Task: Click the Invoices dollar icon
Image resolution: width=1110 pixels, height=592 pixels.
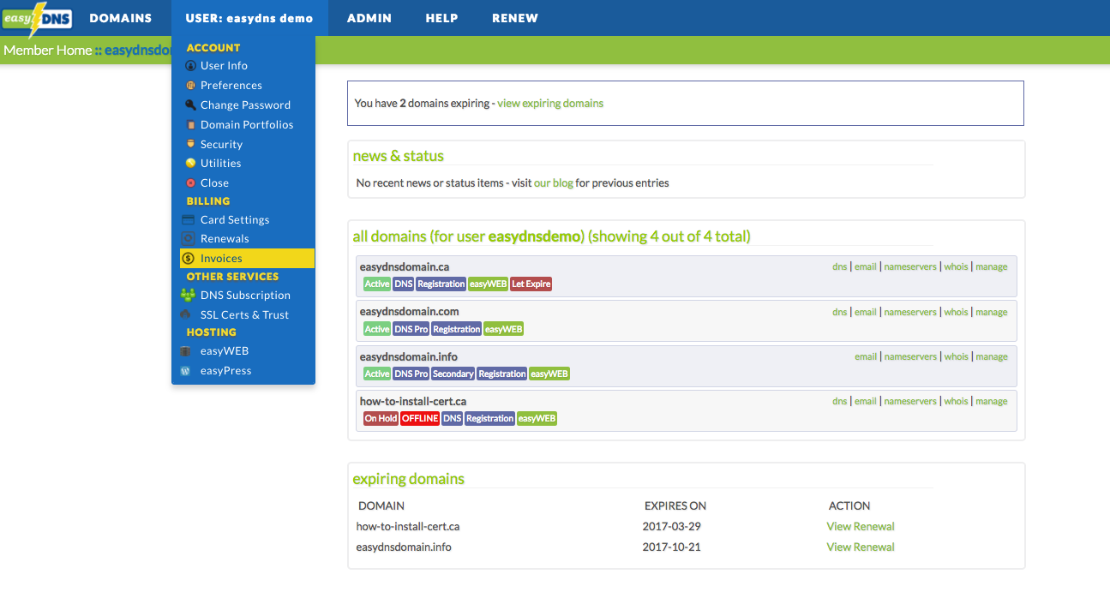Action: (x=188, y=259)
